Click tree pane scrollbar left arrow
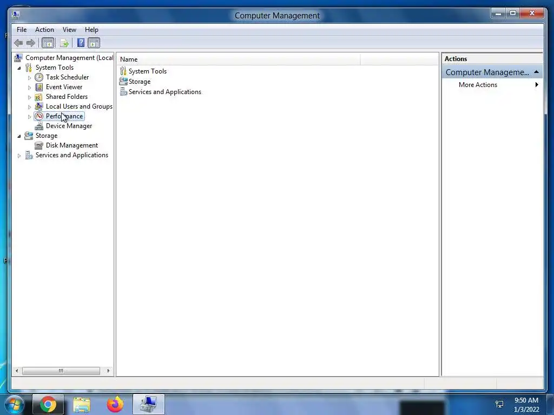The height and width of the screenshot is (415, 554). tap(17, 371)
